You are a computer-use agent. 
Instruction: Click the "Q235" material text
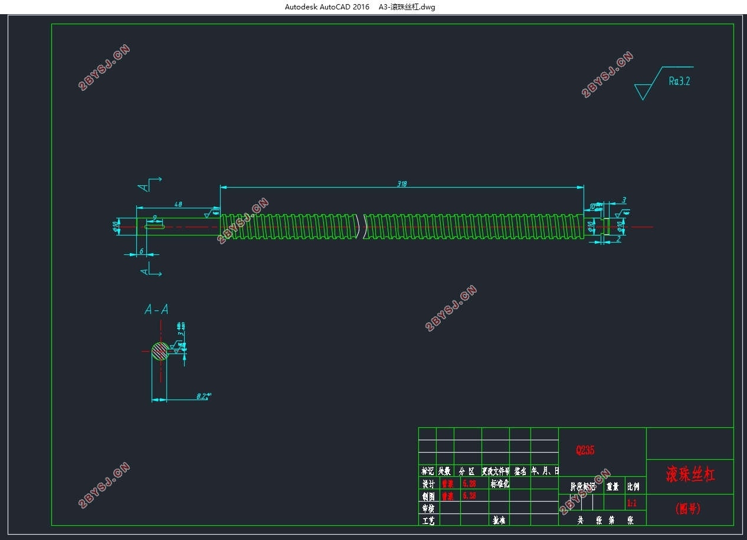pyautogui.click(x=585, y=450)
